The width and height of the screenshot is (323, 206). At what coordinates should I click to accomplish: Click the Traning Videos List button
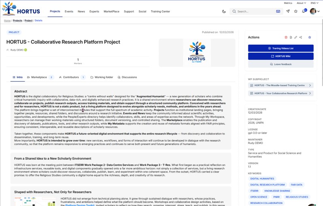280,48
